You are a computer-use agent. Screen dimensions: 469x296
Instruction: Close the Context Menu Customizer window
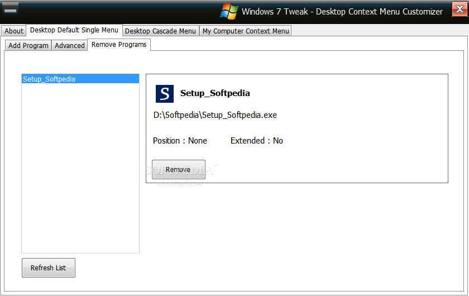tap(460, 9)
